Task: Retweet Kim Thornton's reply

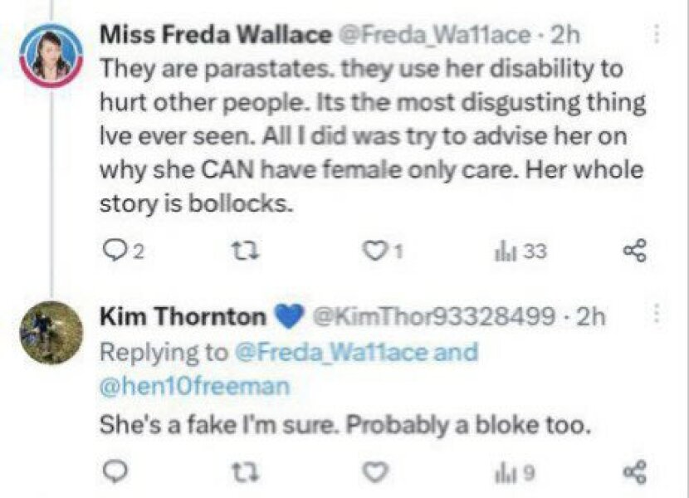Action: coord(240,472)
